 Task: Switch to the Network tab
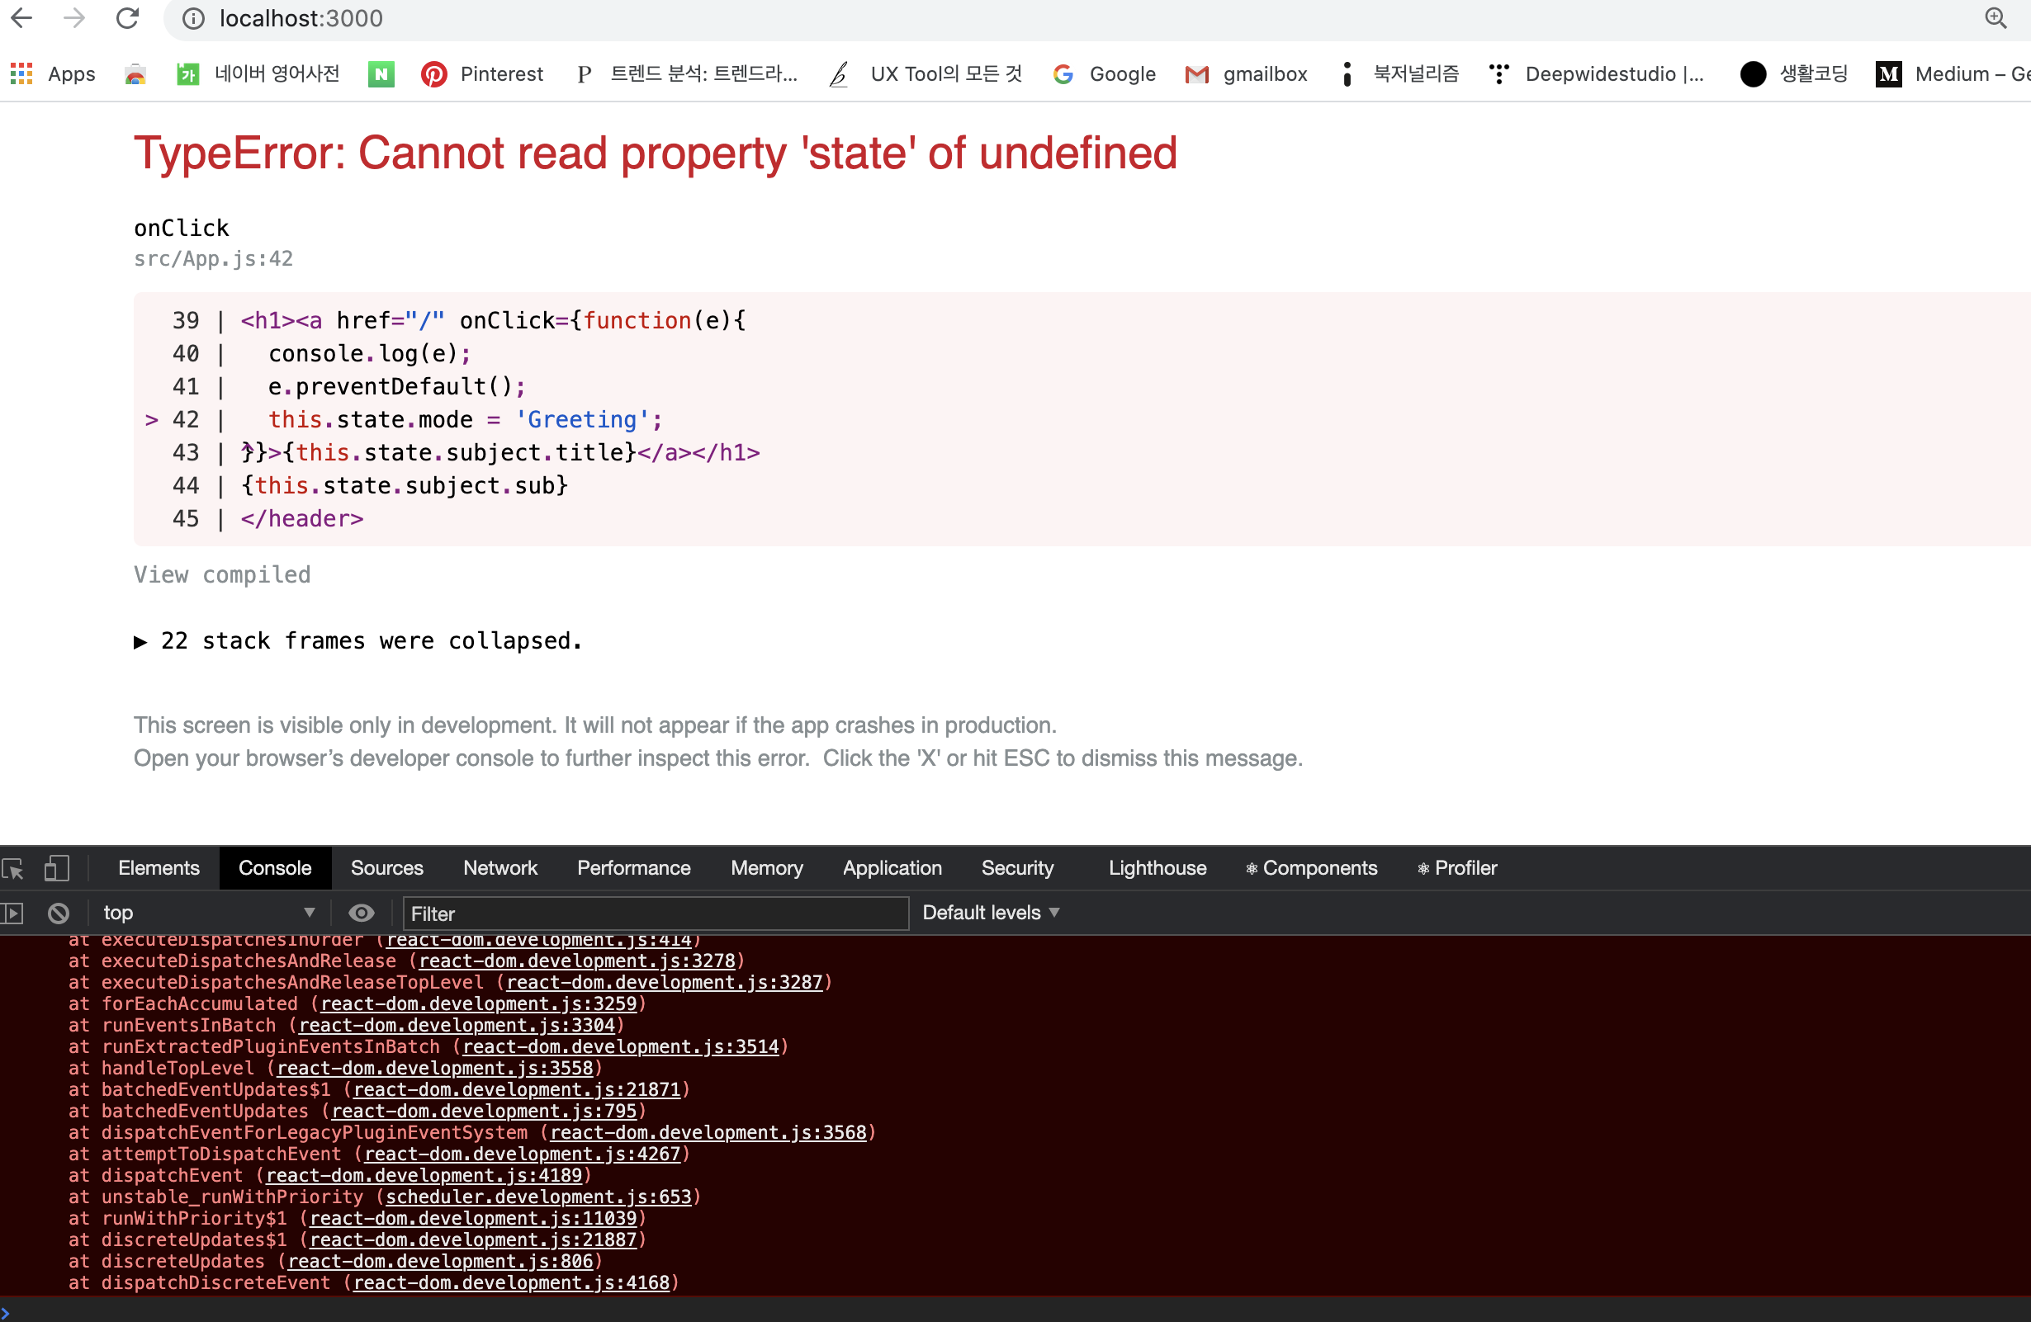click(500, 868)
